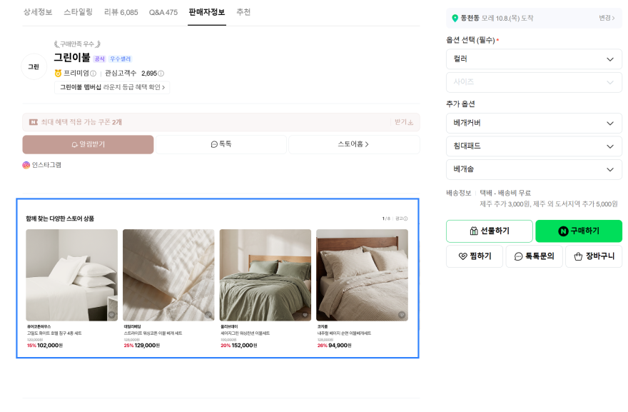The width and height of the screenshot is (628, 412).
Task: Click the 내추럴 베이지 순면 이불베개세트 title
Action: (345, 333)
